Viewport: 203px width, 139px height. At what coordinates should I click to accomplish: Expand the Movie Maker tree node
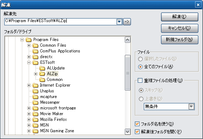(x=29, y=114)
